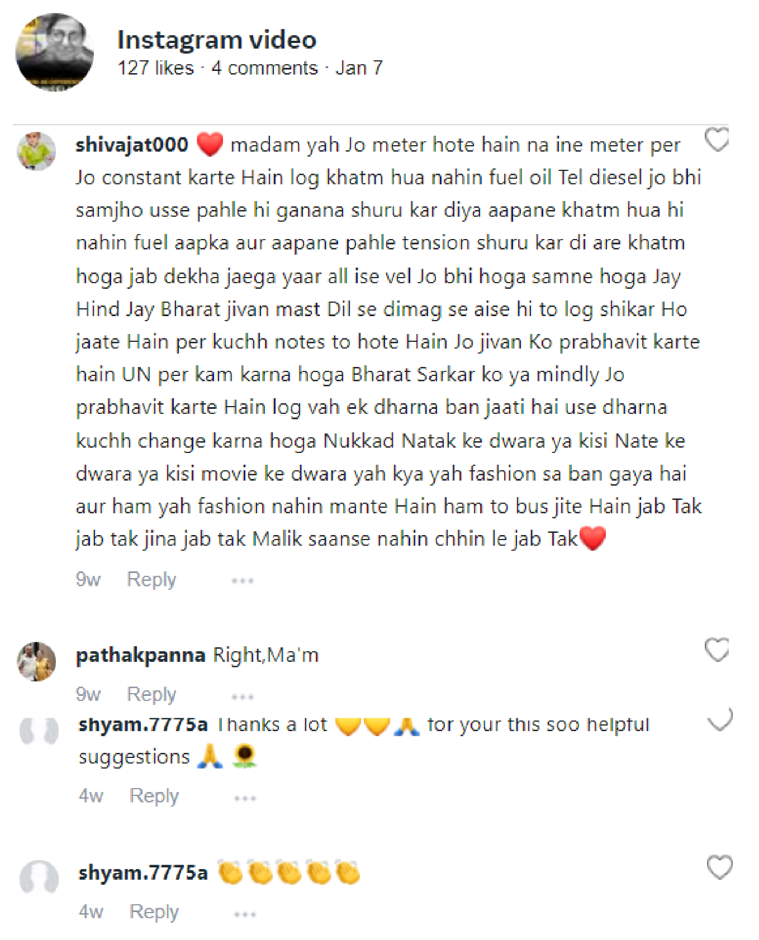This screenshot has width=759, height=940.
Task: Open shivajat000 username link
Action: pyautogui.click(x=132, y=145)
